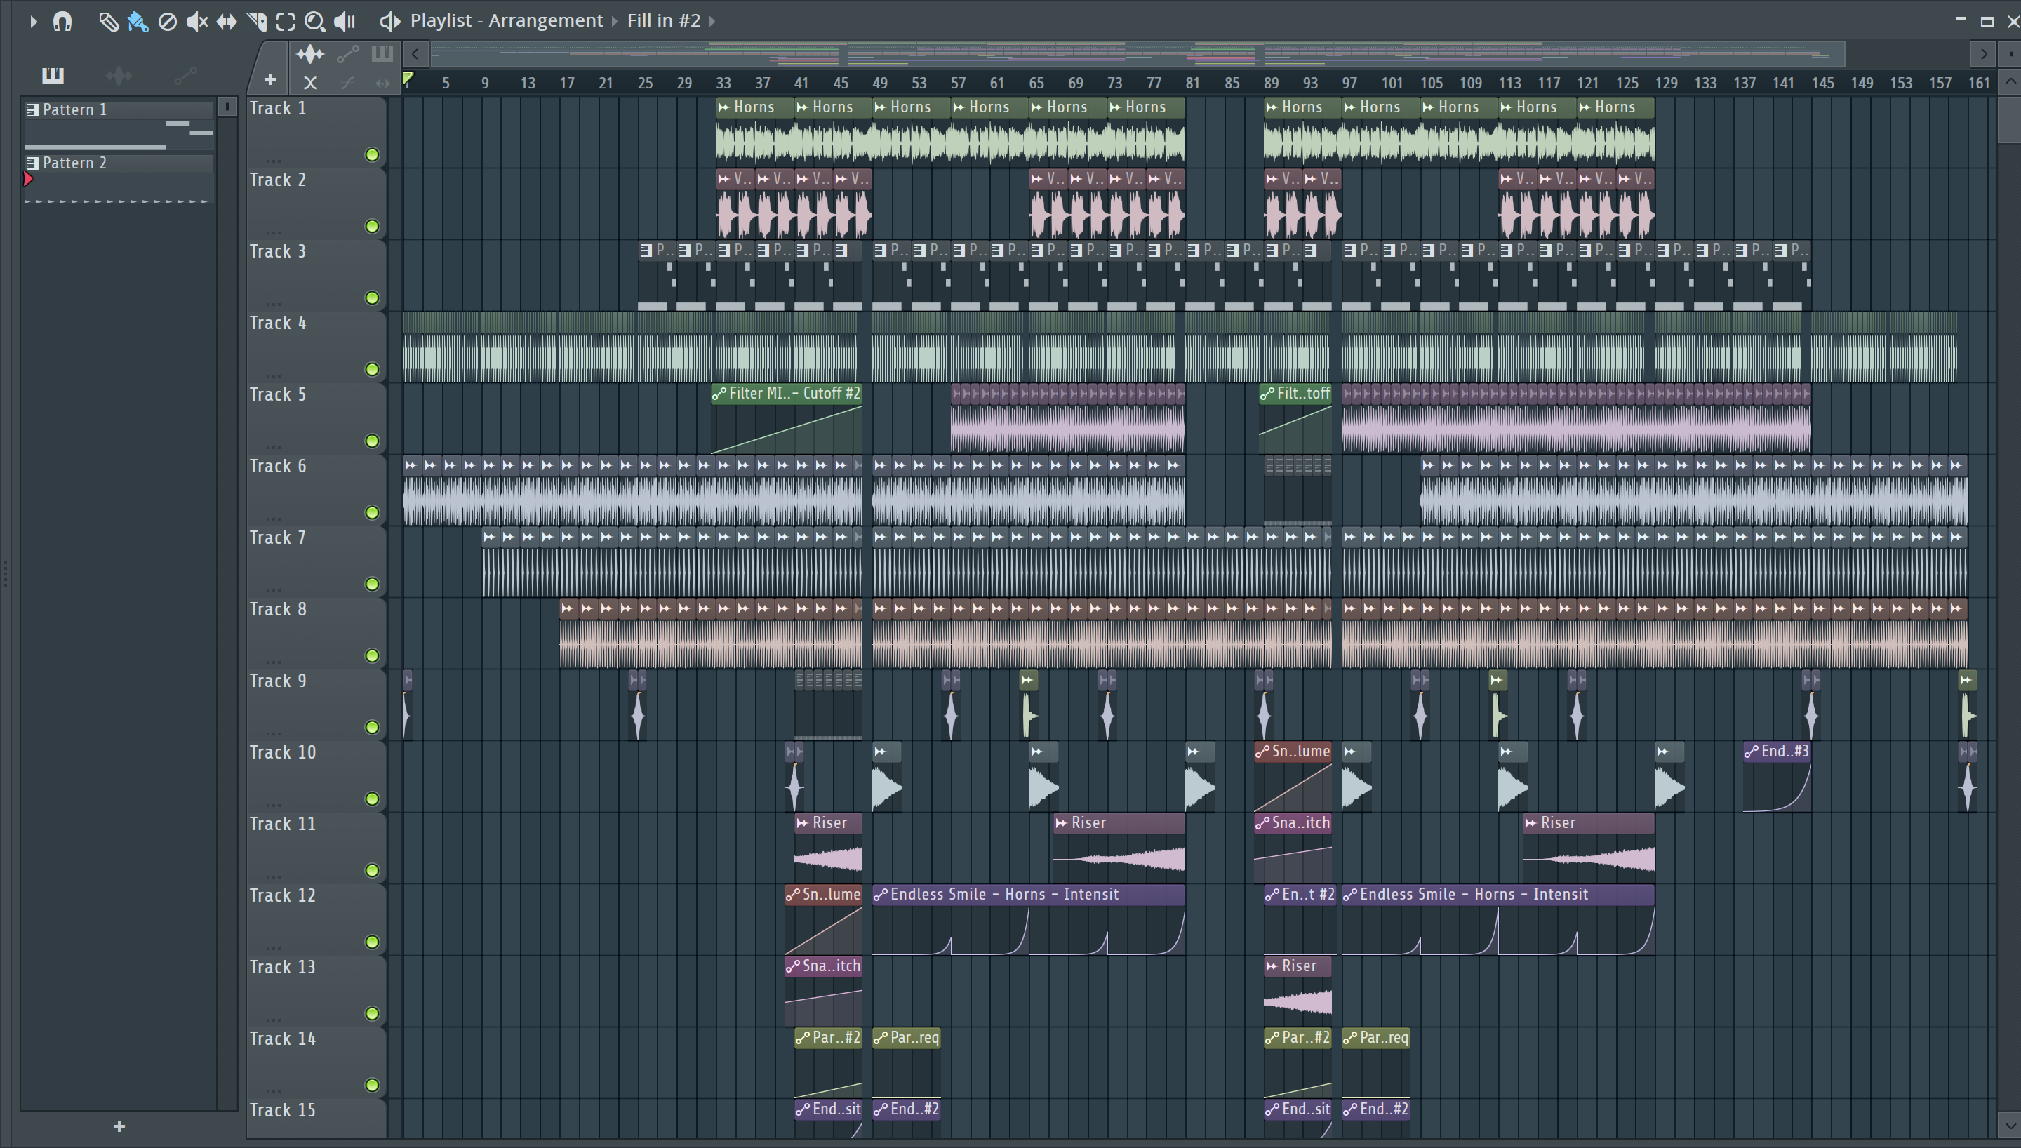Show patterns with the piano icon in picker

click(53, 75)
